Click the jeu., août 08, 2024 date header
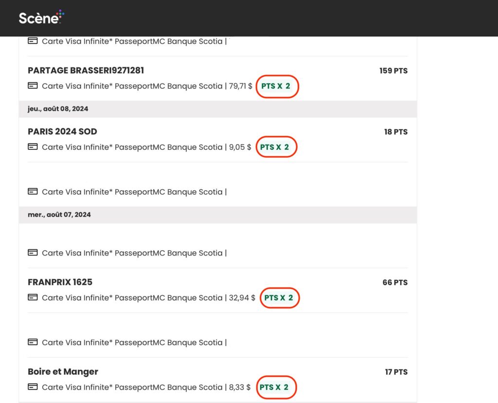The height and width of the screenshot is (403, 498). click(x=58, y=109)
